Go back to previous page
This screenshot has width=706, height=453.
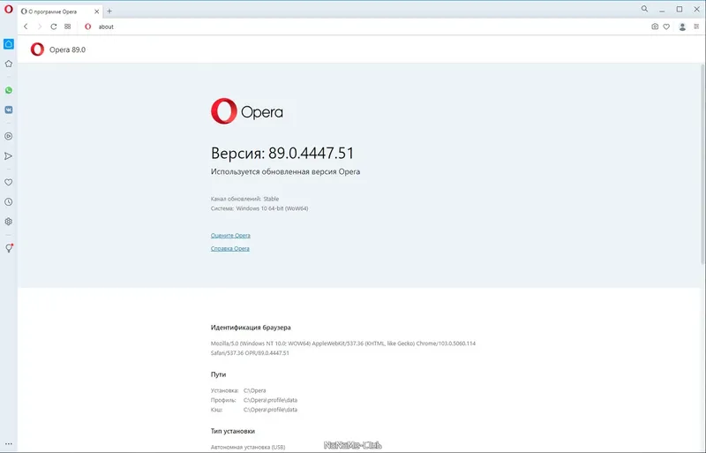click(26, 26)
